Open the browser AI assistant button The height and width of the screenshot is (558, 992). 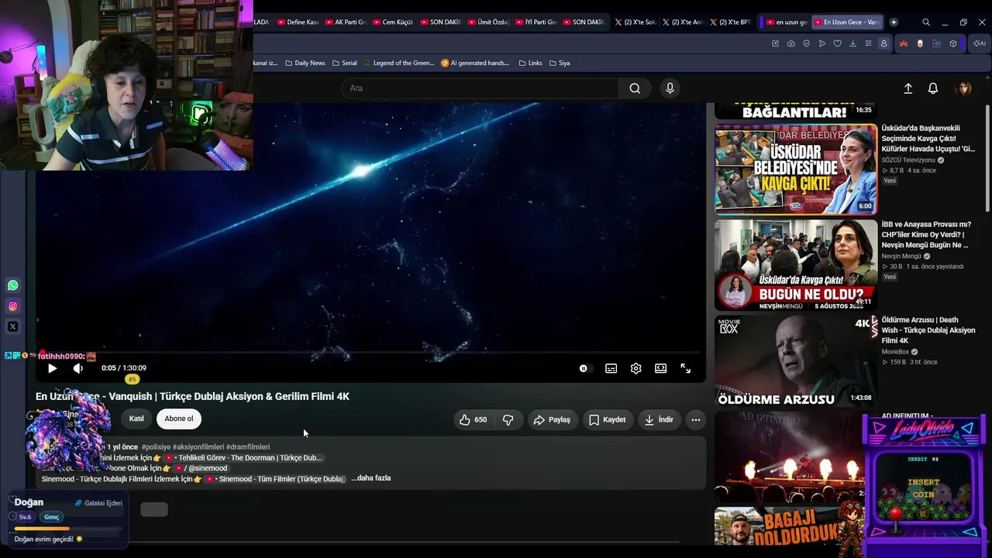pyautogui.click(x=979, y=43)
